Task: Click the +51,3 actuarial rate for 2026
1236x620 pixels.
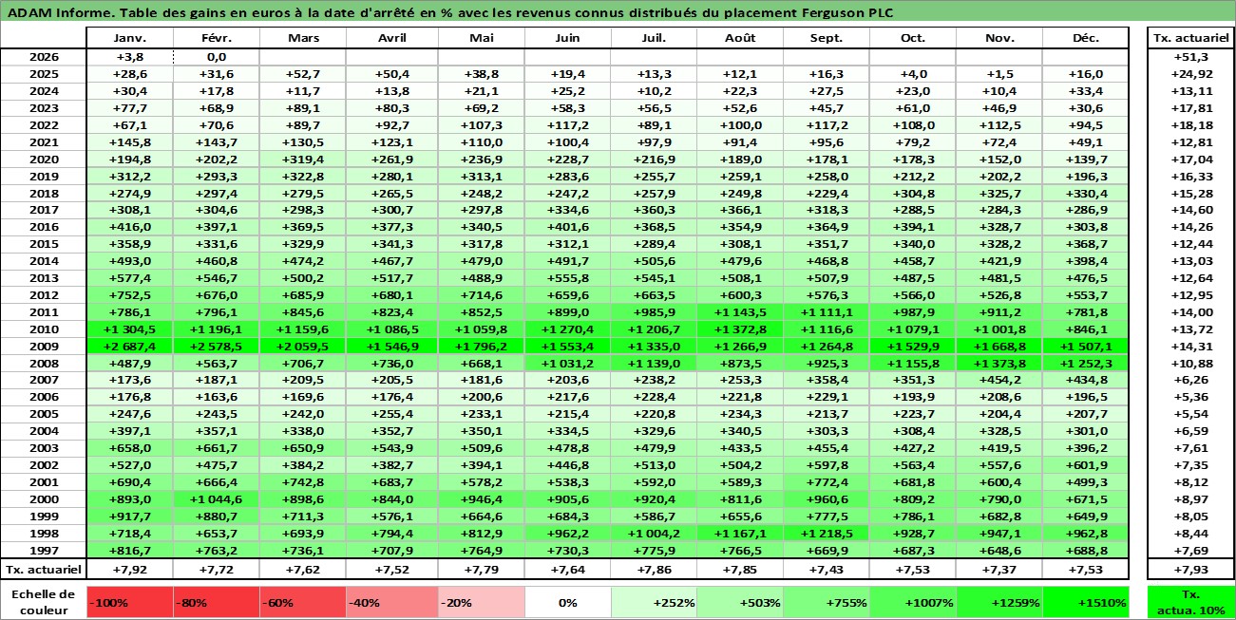Action: [x=1190, y=56]
